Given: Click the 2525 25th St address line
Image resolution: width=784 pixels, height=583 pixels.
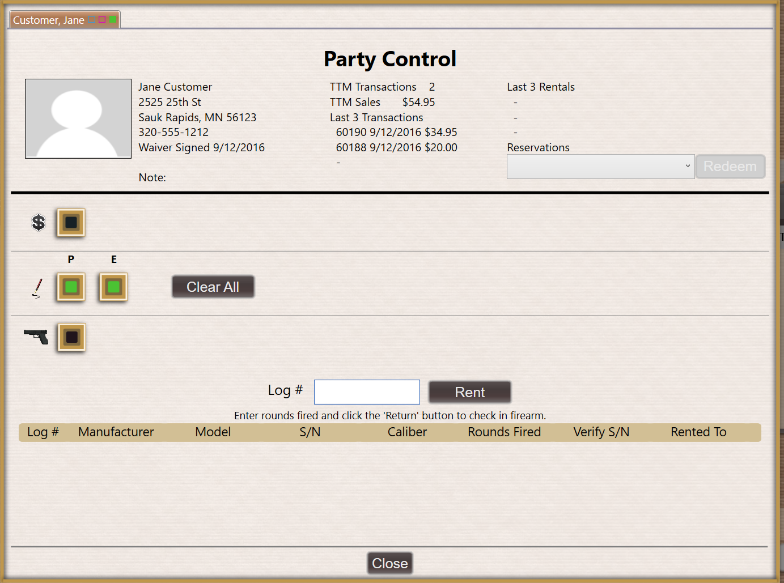Looking at the screenshot, I should (x=170, y=102).
